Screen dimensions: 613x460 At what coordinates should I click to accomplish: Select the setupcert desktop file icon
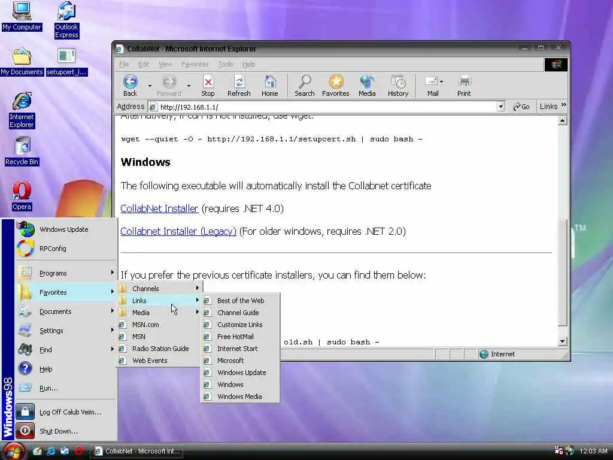(x=66, y=62)
